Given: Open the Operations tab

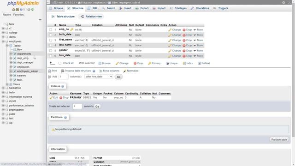Looking at the screenshot, I should click(200, 8).
